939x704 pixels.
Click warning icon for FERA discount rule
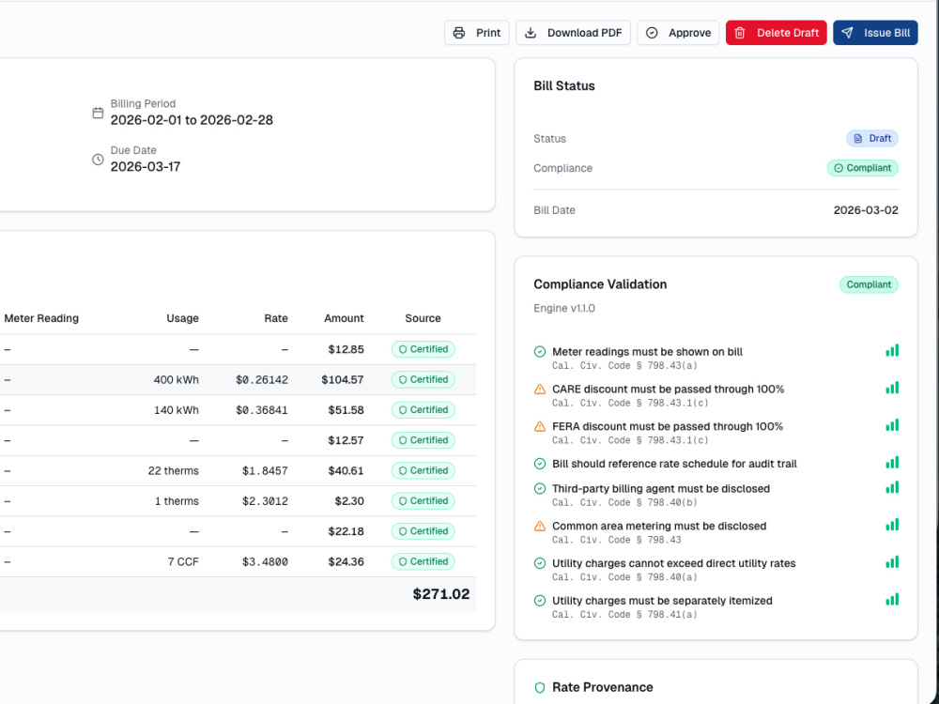(x=540, y=426)
